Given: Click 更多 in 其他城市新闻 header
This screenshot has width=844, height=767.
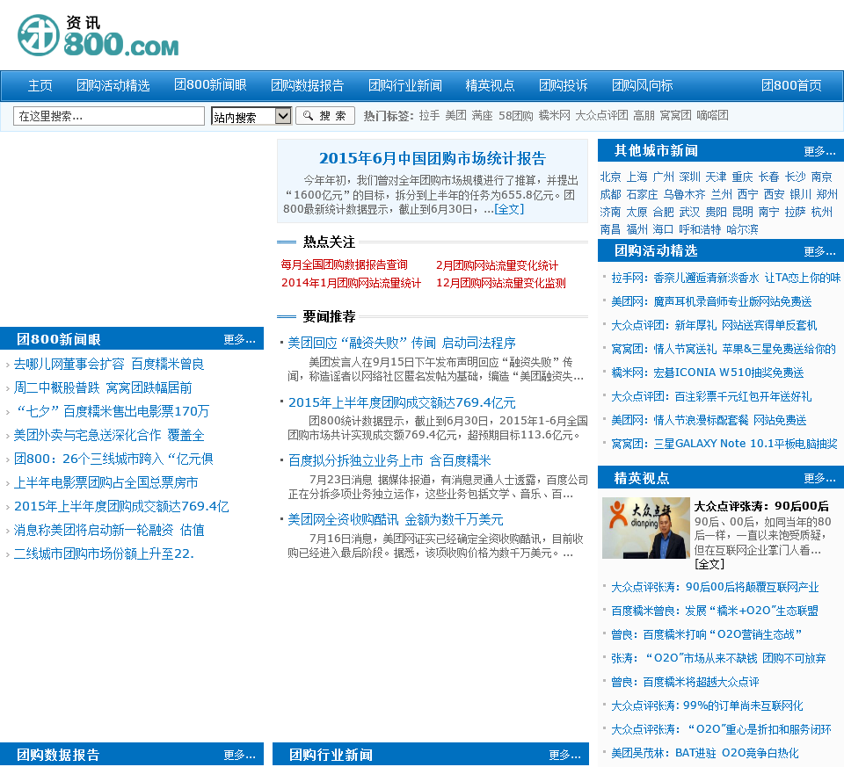Looking at the screenshot, I should tap(819, 151).
